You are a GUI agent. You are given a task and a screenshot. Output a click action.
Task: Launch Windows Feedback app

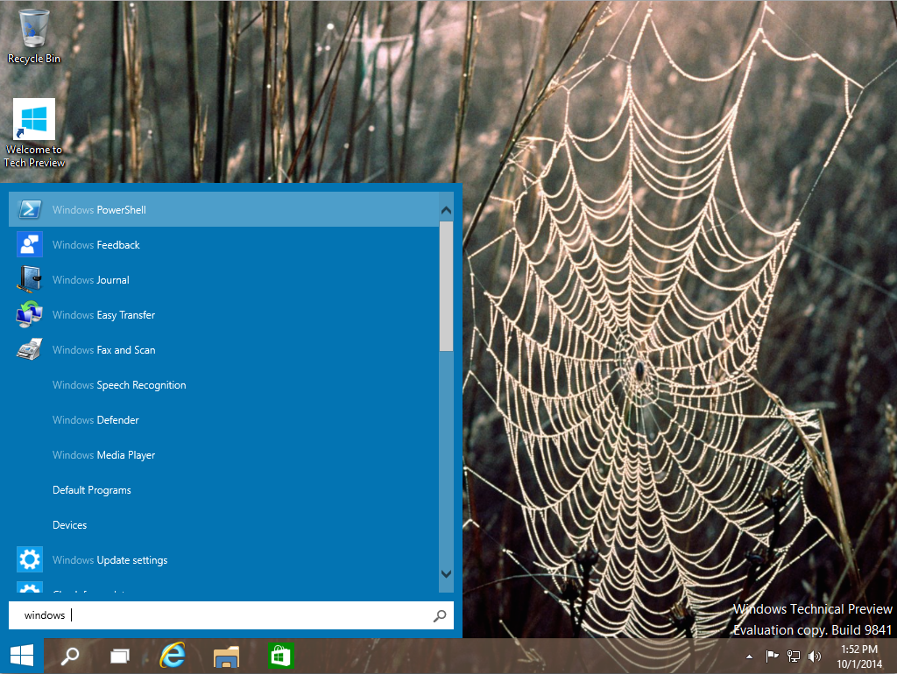click(x=96, y=244)
